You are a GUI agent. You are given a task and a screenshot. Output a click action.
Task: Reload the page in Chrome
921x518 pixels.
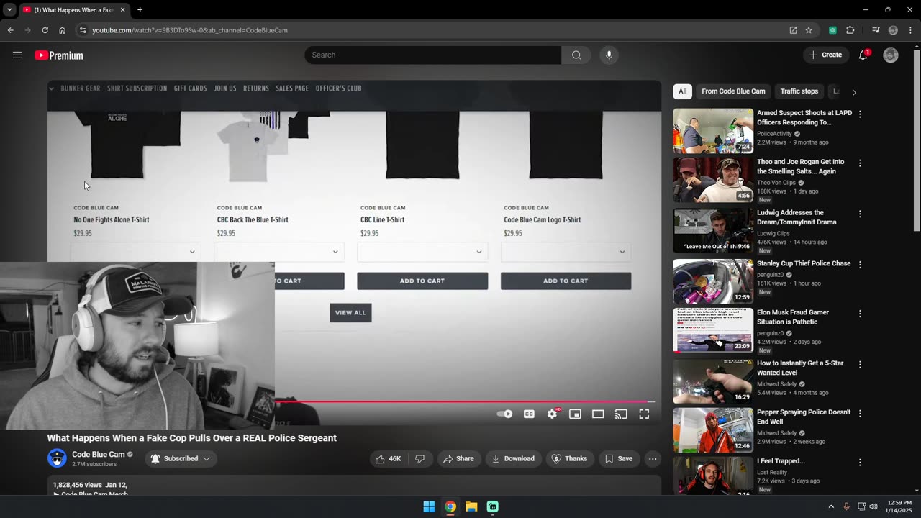(x=45, y=30)
